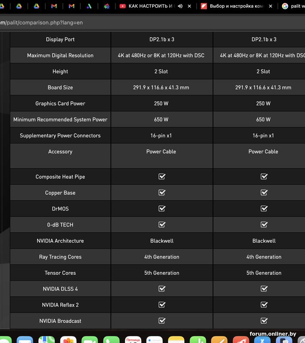This screenshot has height=343, width=305.
Task: Open the pinned tab with the star icon
Action: click(107, 6)
